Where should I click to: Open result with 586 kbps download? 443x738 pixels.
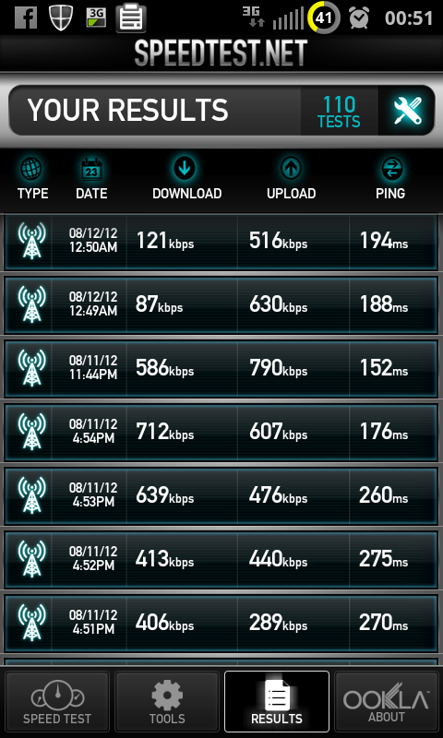click(x=221, y=368)
